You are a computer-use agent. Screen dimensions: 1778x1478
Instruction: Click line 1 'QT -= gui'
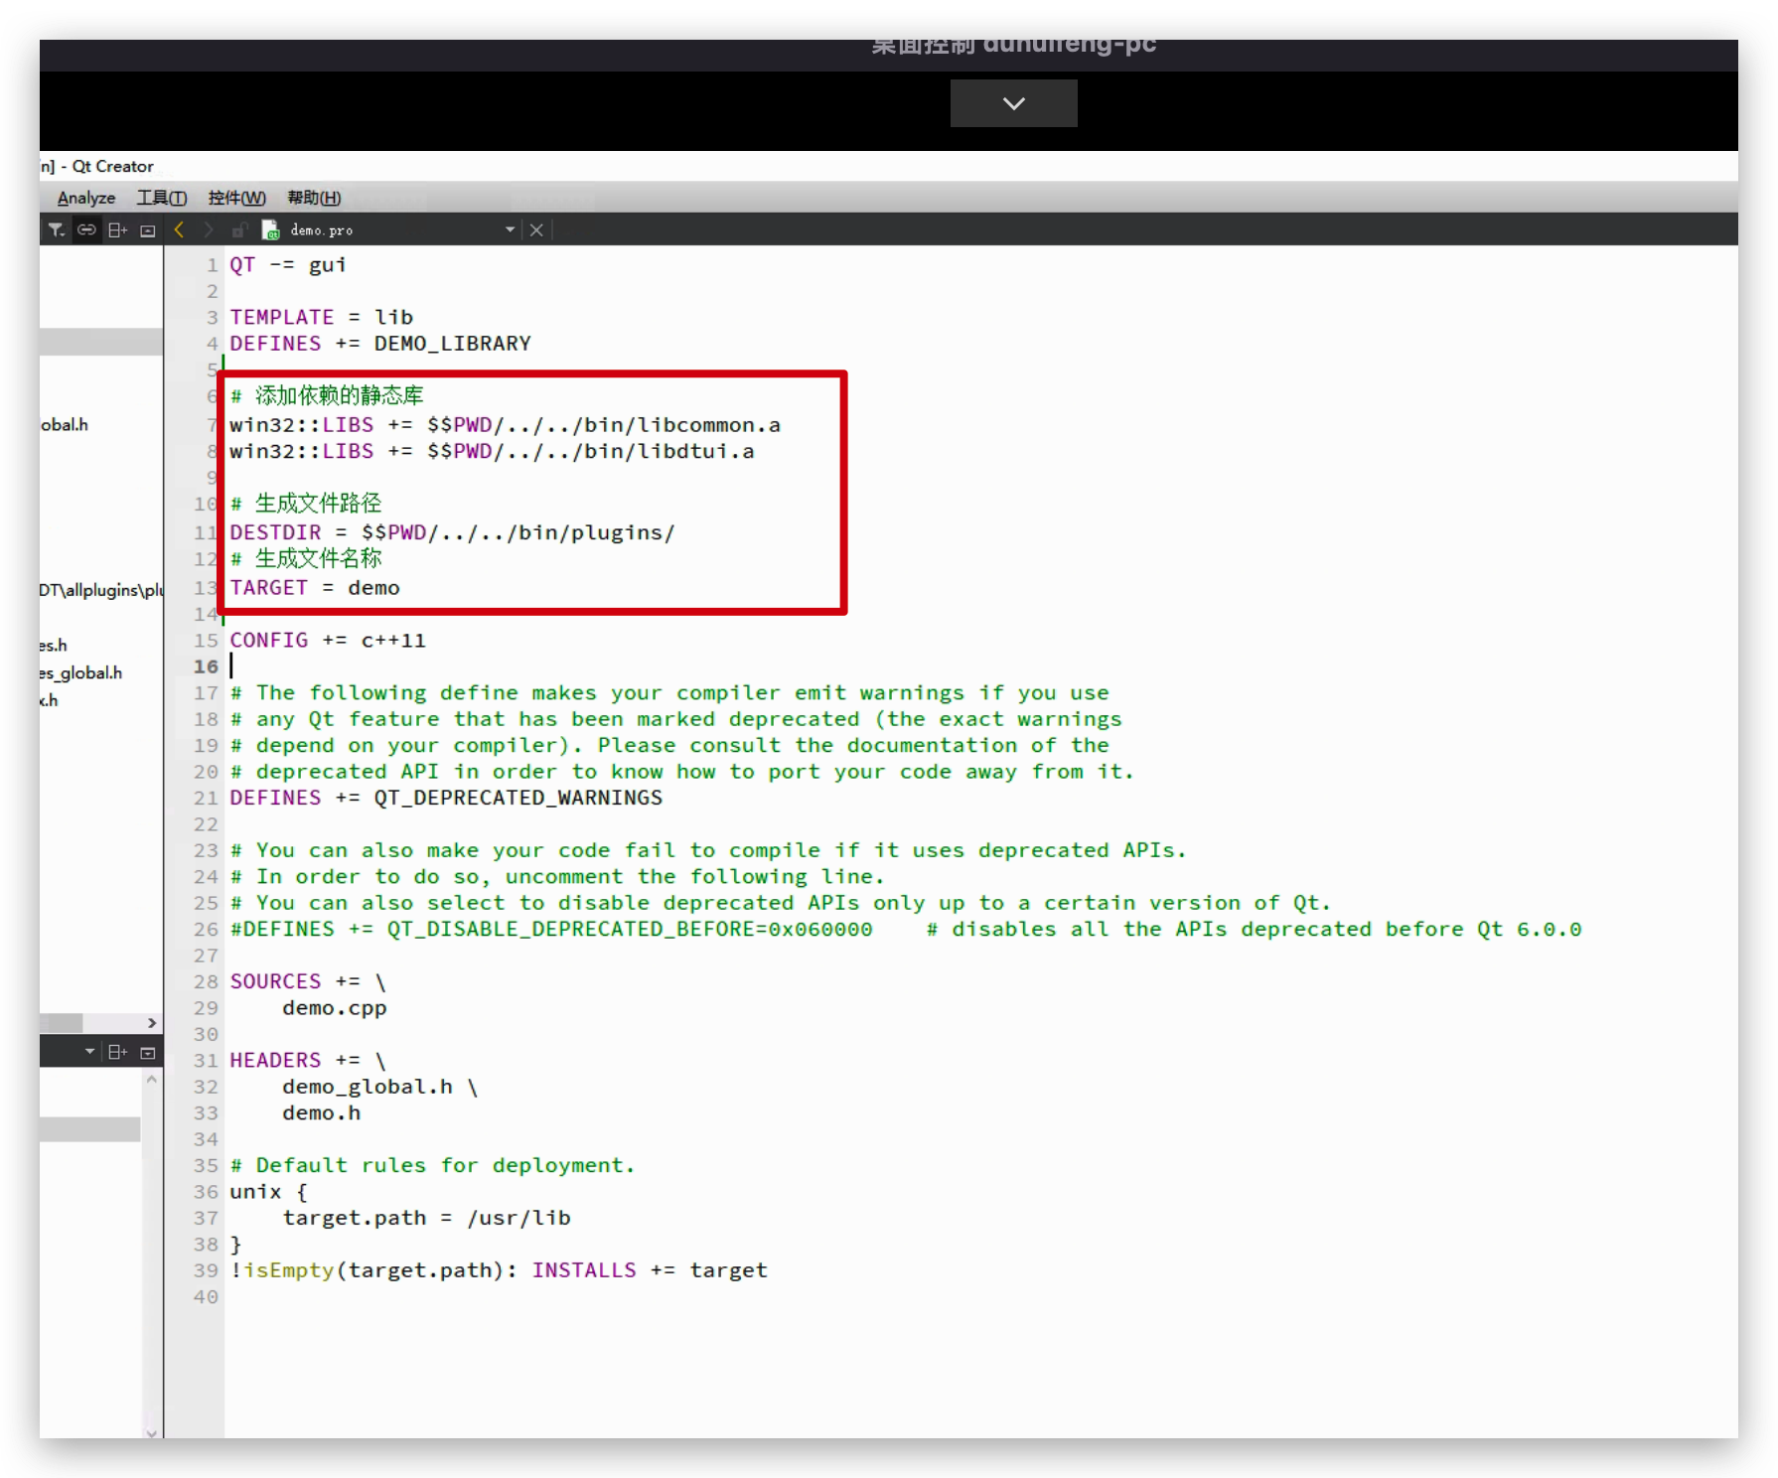click(288, 265)
